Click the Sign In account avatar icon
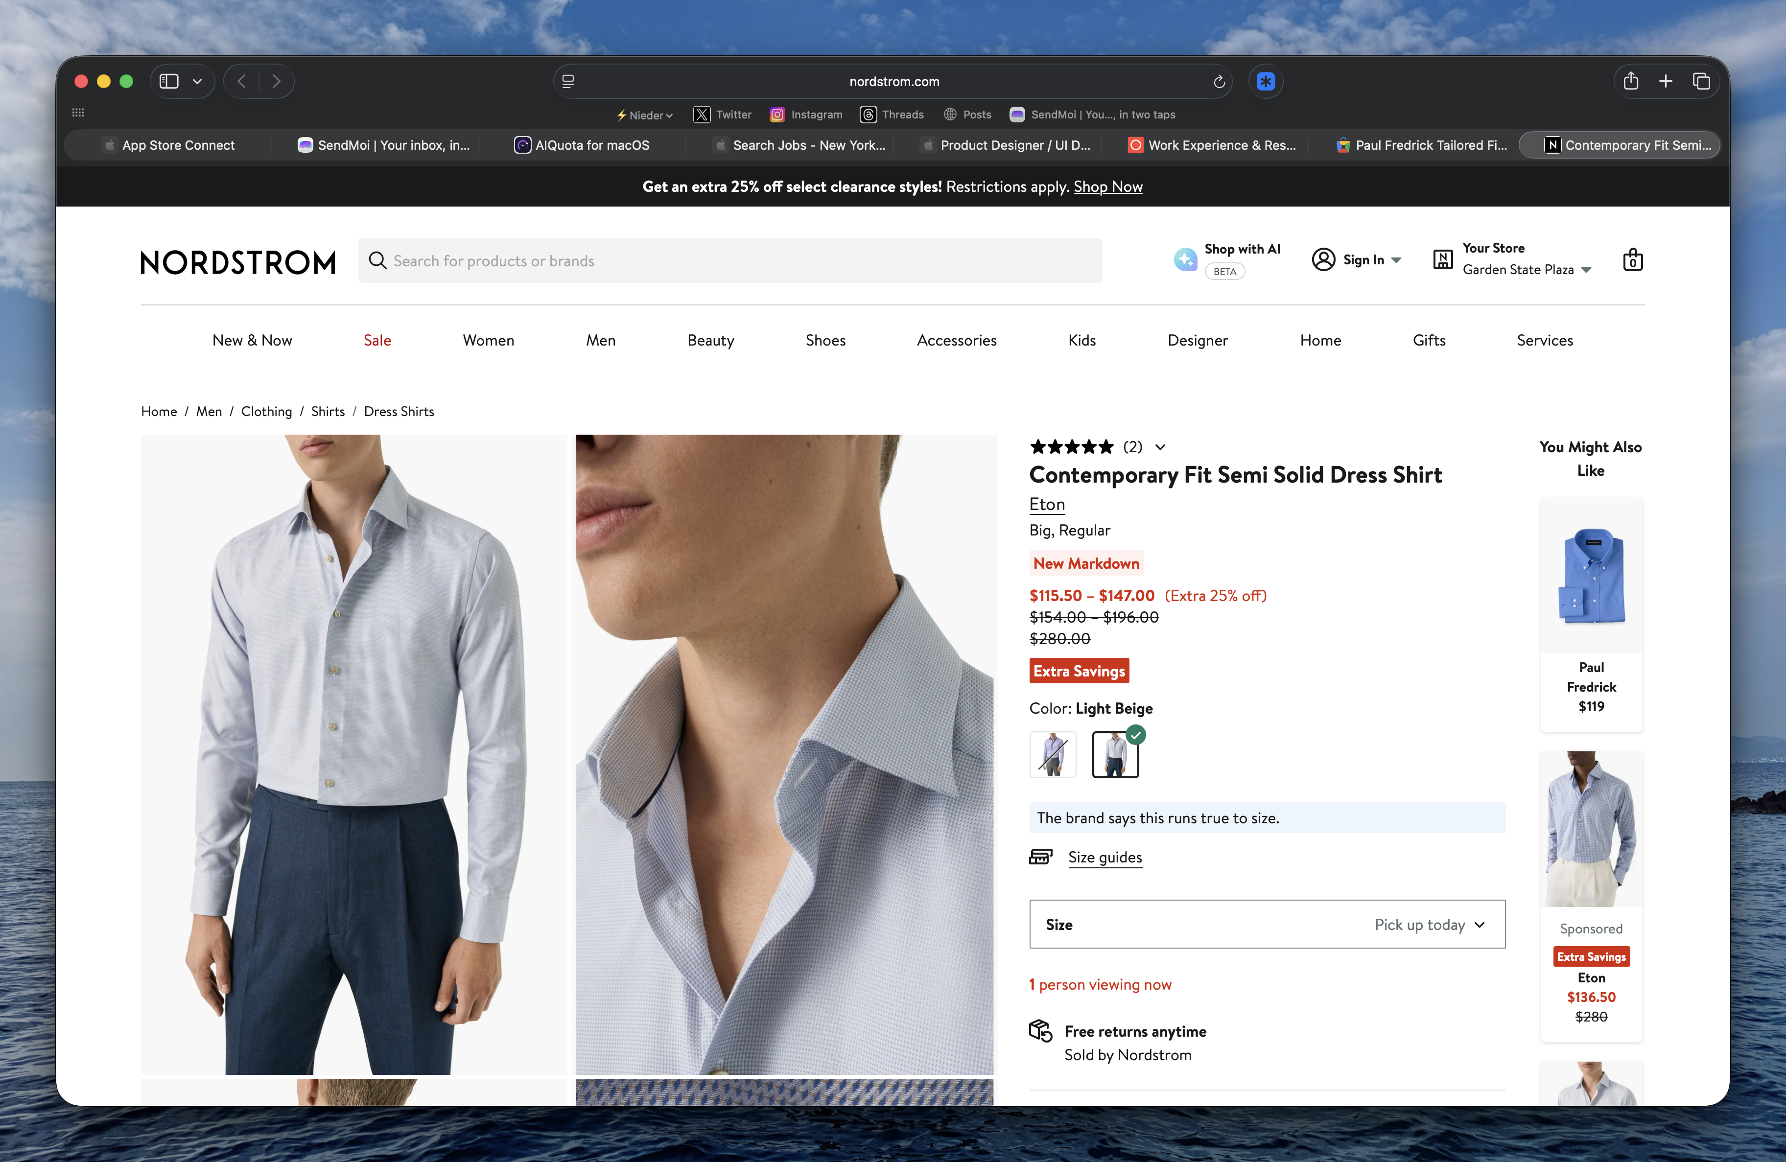This screenshot has height=1162, width=1786. coord(1323,259)
